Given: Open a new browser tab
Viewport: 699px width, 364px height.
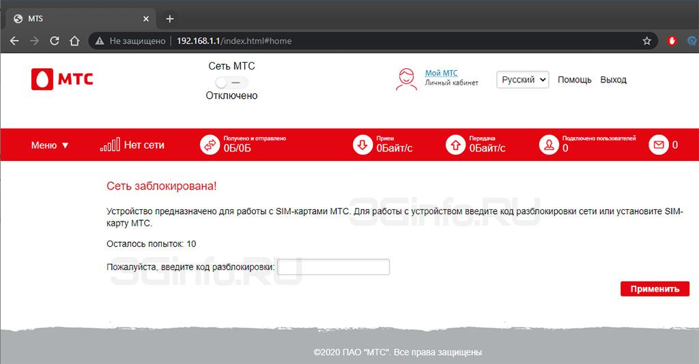Looking at the screenshot, I should (x=170, y=18).
